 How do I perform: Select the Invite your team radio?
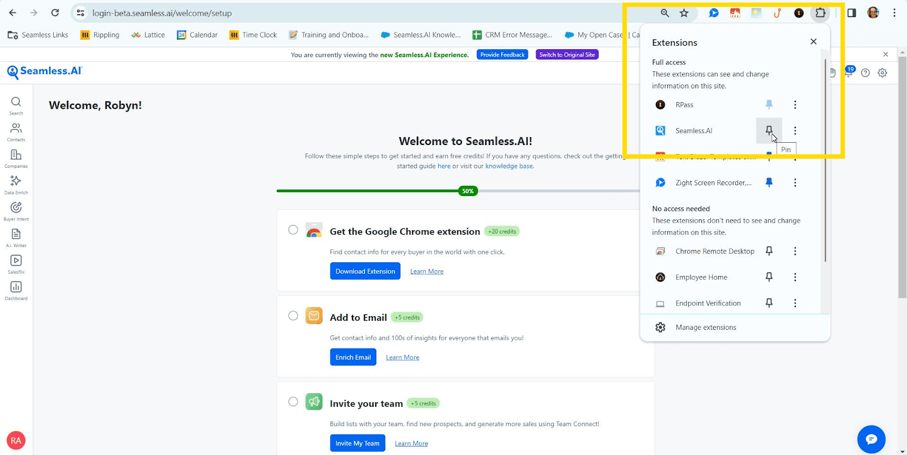tap(293, 402)
